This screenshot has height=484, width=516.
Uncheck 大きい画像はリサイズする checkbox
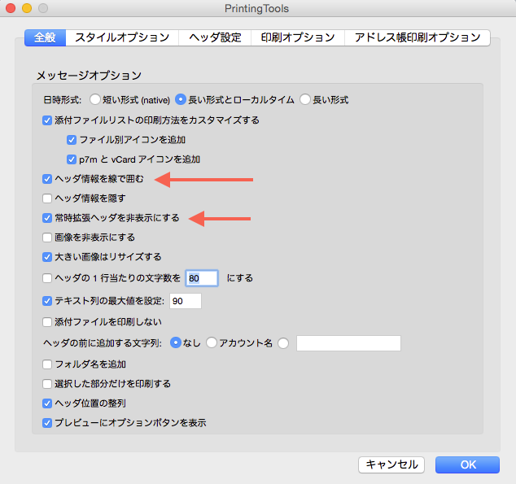[x=47, y=257]
